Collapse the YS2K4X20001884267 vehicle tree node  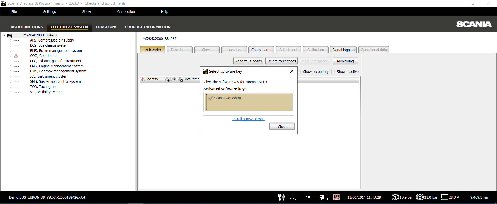(4, 35)
